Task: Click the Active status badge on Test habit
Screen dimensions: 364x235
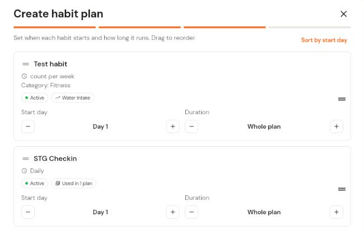Action: click(35, 98)
